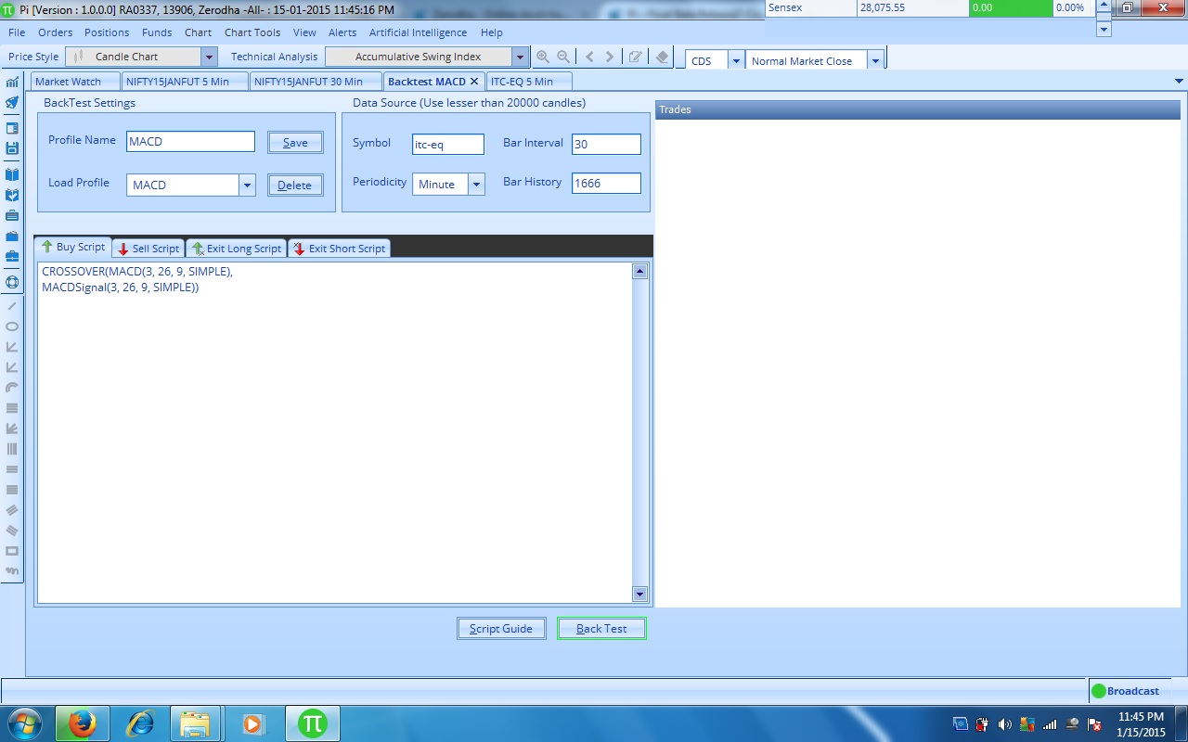
Task: Click the Broadcast status indicator
Action: [x=1125, y=691]
